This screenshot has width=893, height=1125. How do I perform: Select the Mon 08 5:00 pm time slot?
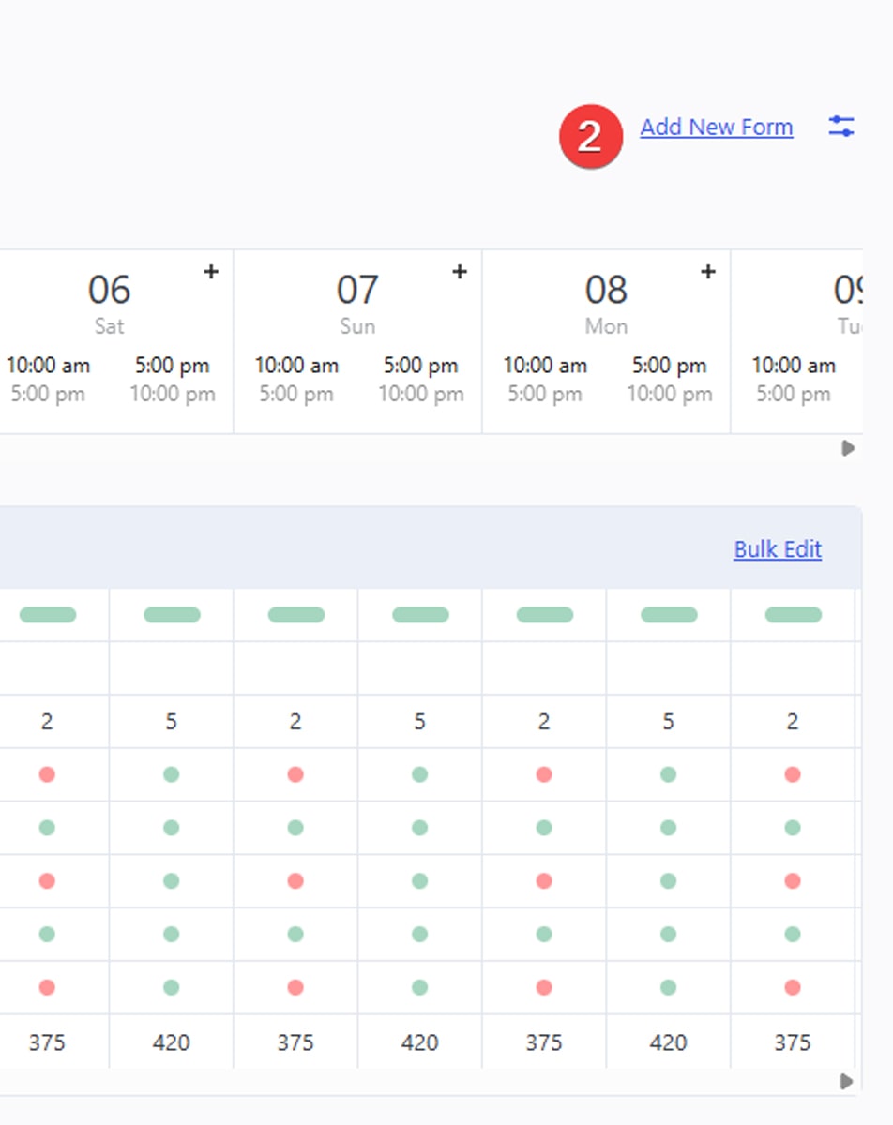point(669,366)
